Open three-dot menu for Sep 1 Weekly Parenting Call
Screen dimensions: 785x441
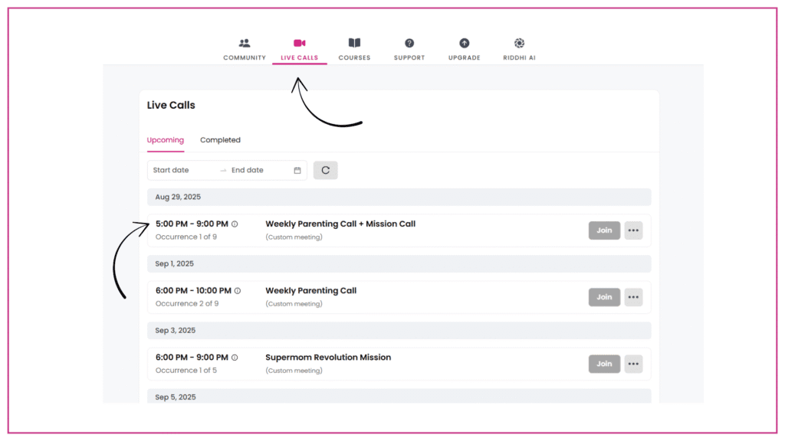pos(633,297)
